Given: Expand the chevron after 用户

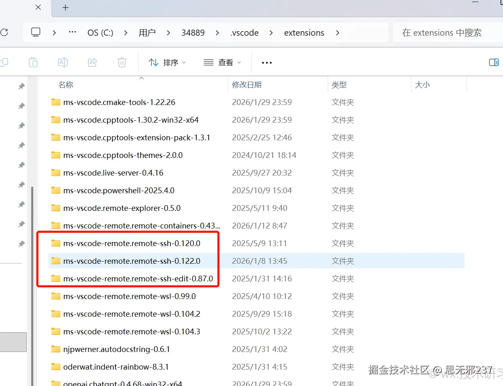Looking at the screenshot, I should click(x=168, y=33).
